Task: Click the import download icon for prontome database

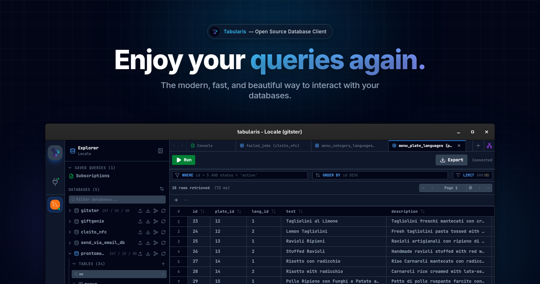Action: click(148, 254)
